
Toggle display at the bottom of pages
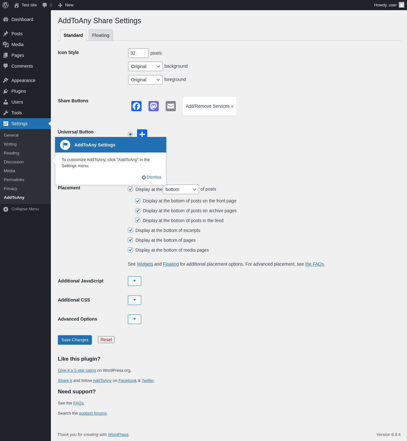tap(130, 240)
